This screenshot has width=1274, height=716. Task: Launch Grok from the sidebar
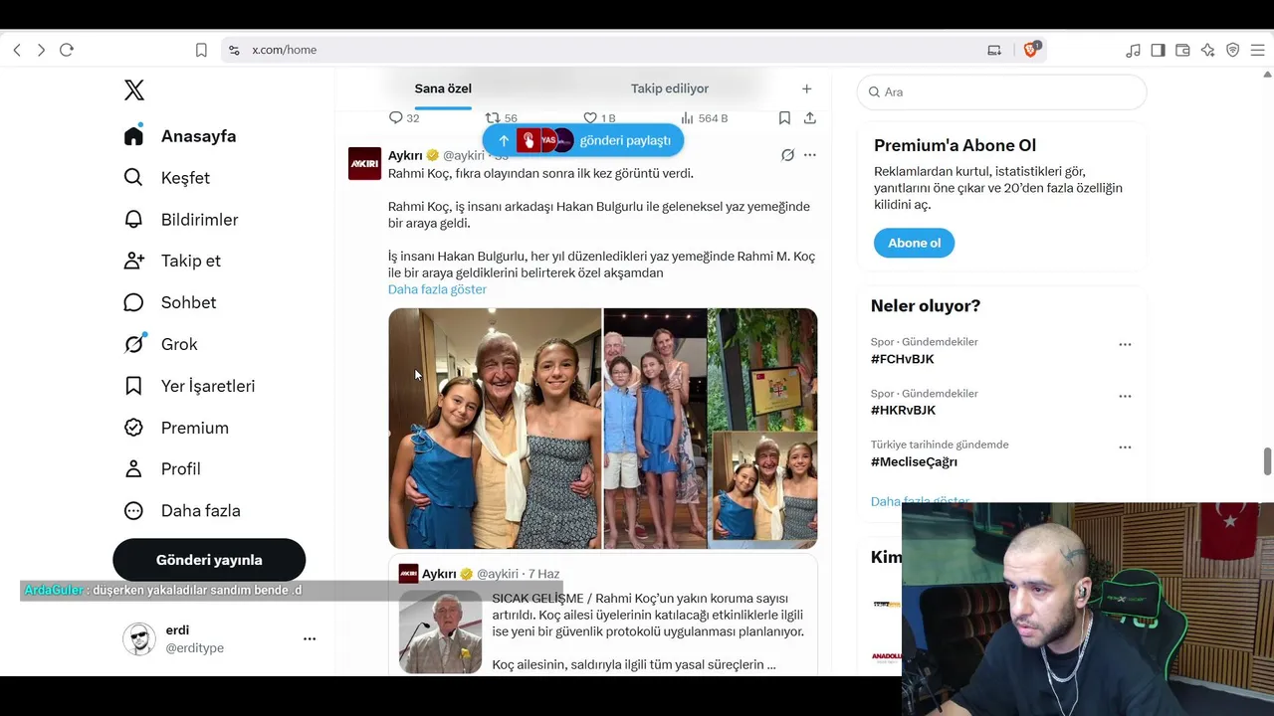click(160, 344)
